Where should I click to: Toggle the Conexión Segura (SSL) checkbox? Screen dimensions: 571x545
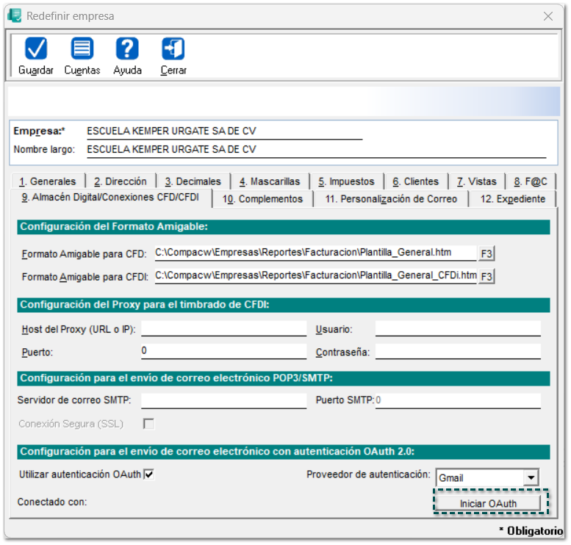[x=149, y=424]
